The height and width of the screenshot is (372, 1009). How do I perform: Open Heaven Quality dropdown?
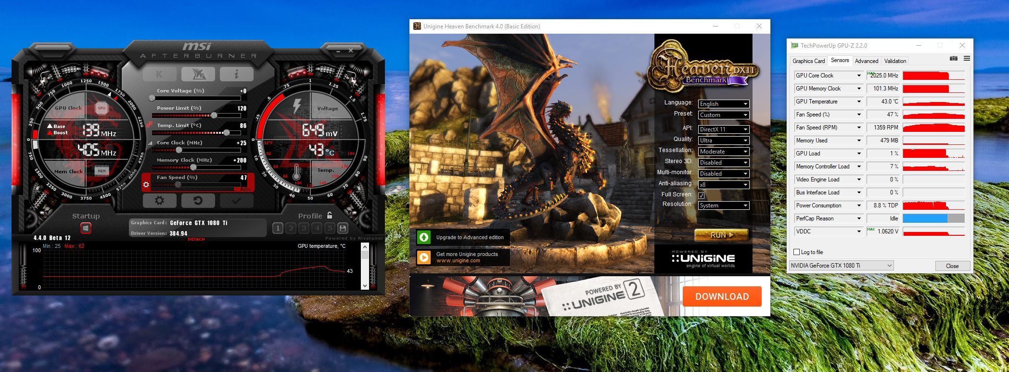[724, 141]
